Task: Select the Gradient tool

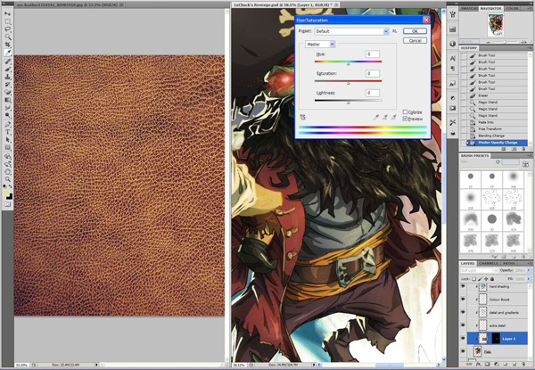Action: pyautogui.click(x=7, y=100)
